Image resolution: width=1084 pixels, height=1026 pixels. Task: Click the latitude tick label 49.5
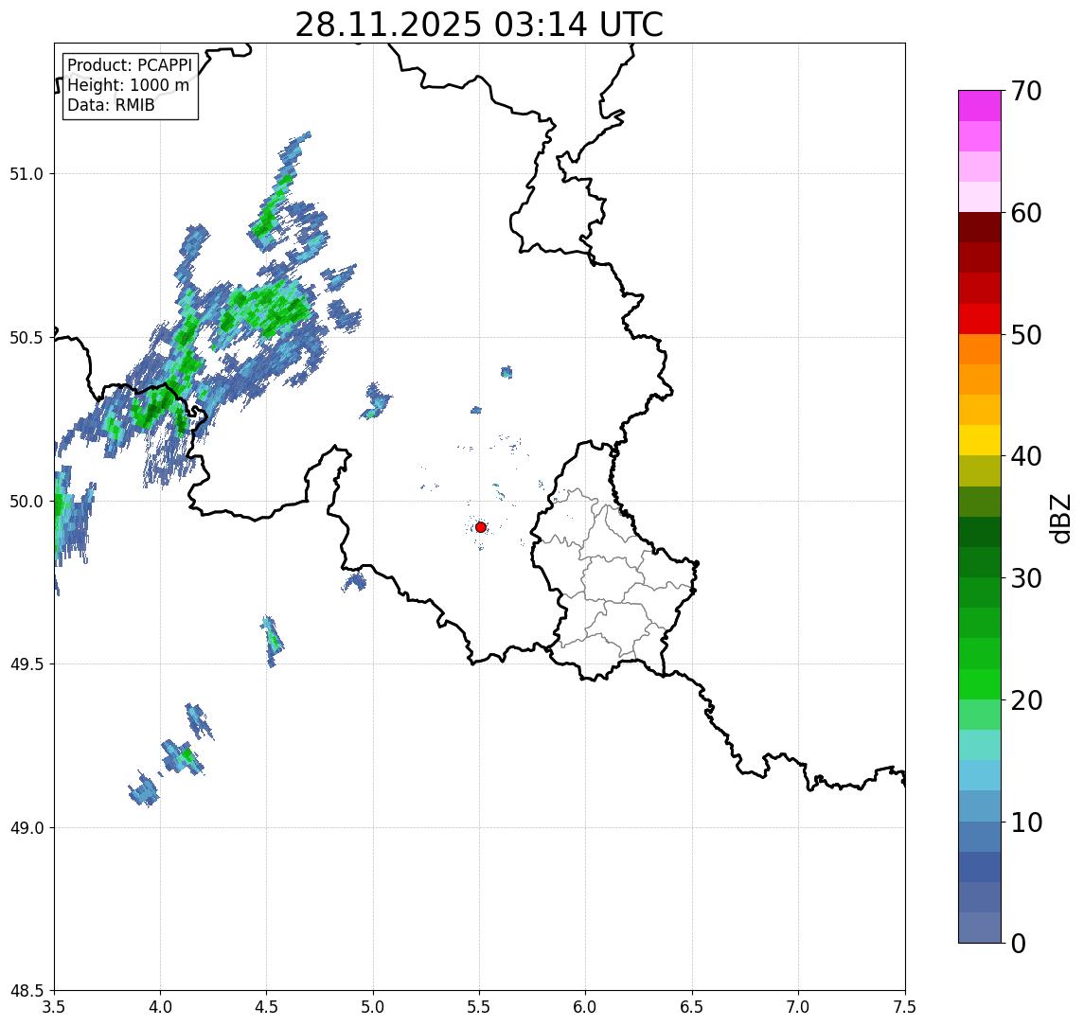(27, 664)
